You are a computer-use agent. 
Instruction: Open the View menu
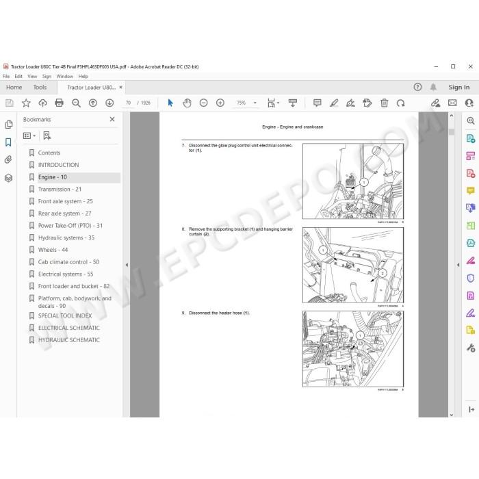coord(32,77)
